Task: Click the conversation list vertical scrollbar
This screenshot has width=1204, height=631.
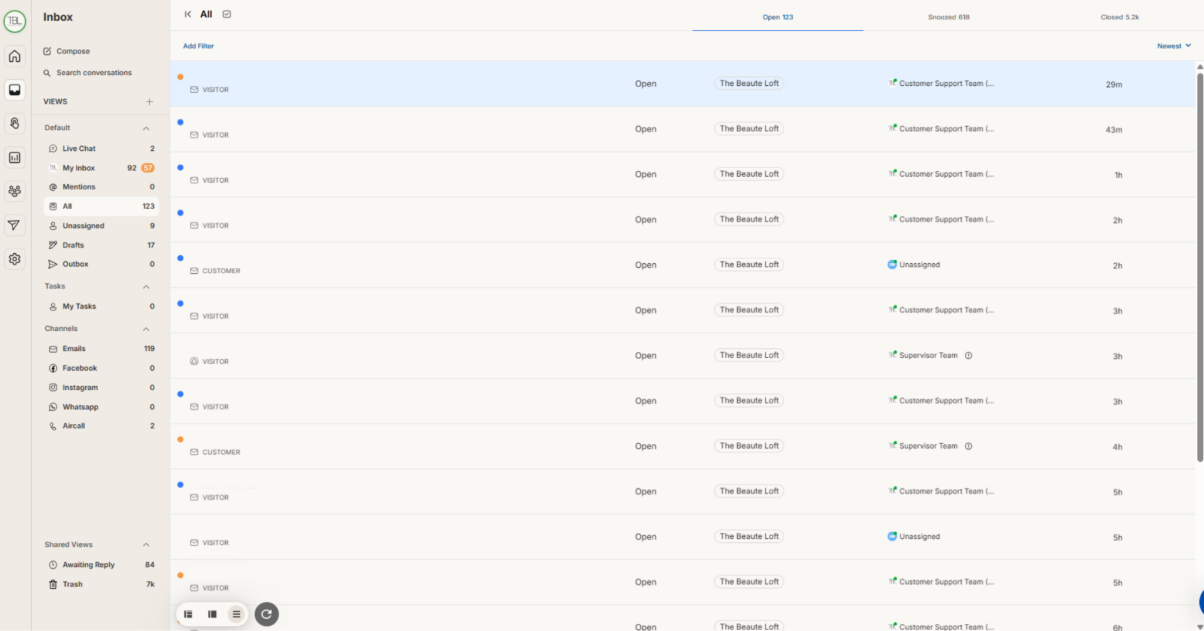Action: pos(1199,267)
